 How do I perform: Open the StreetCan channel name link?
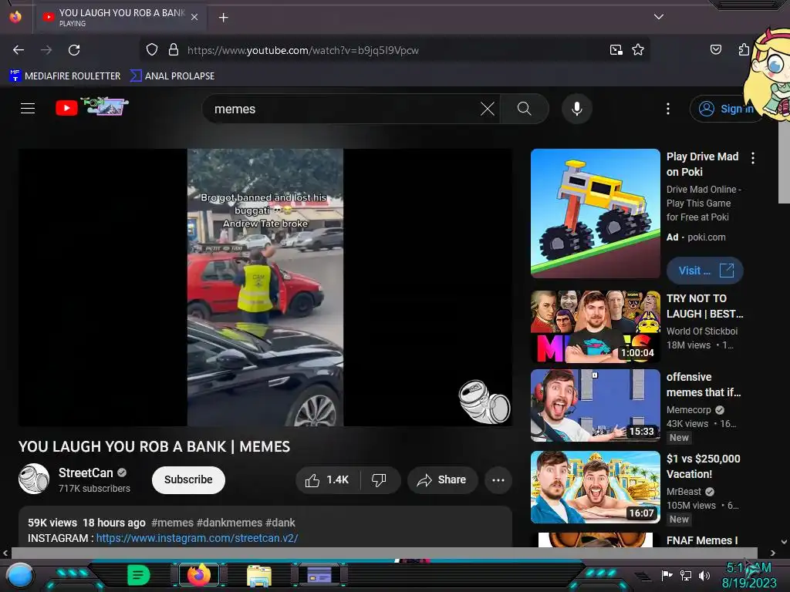click(x=86, y=473)
